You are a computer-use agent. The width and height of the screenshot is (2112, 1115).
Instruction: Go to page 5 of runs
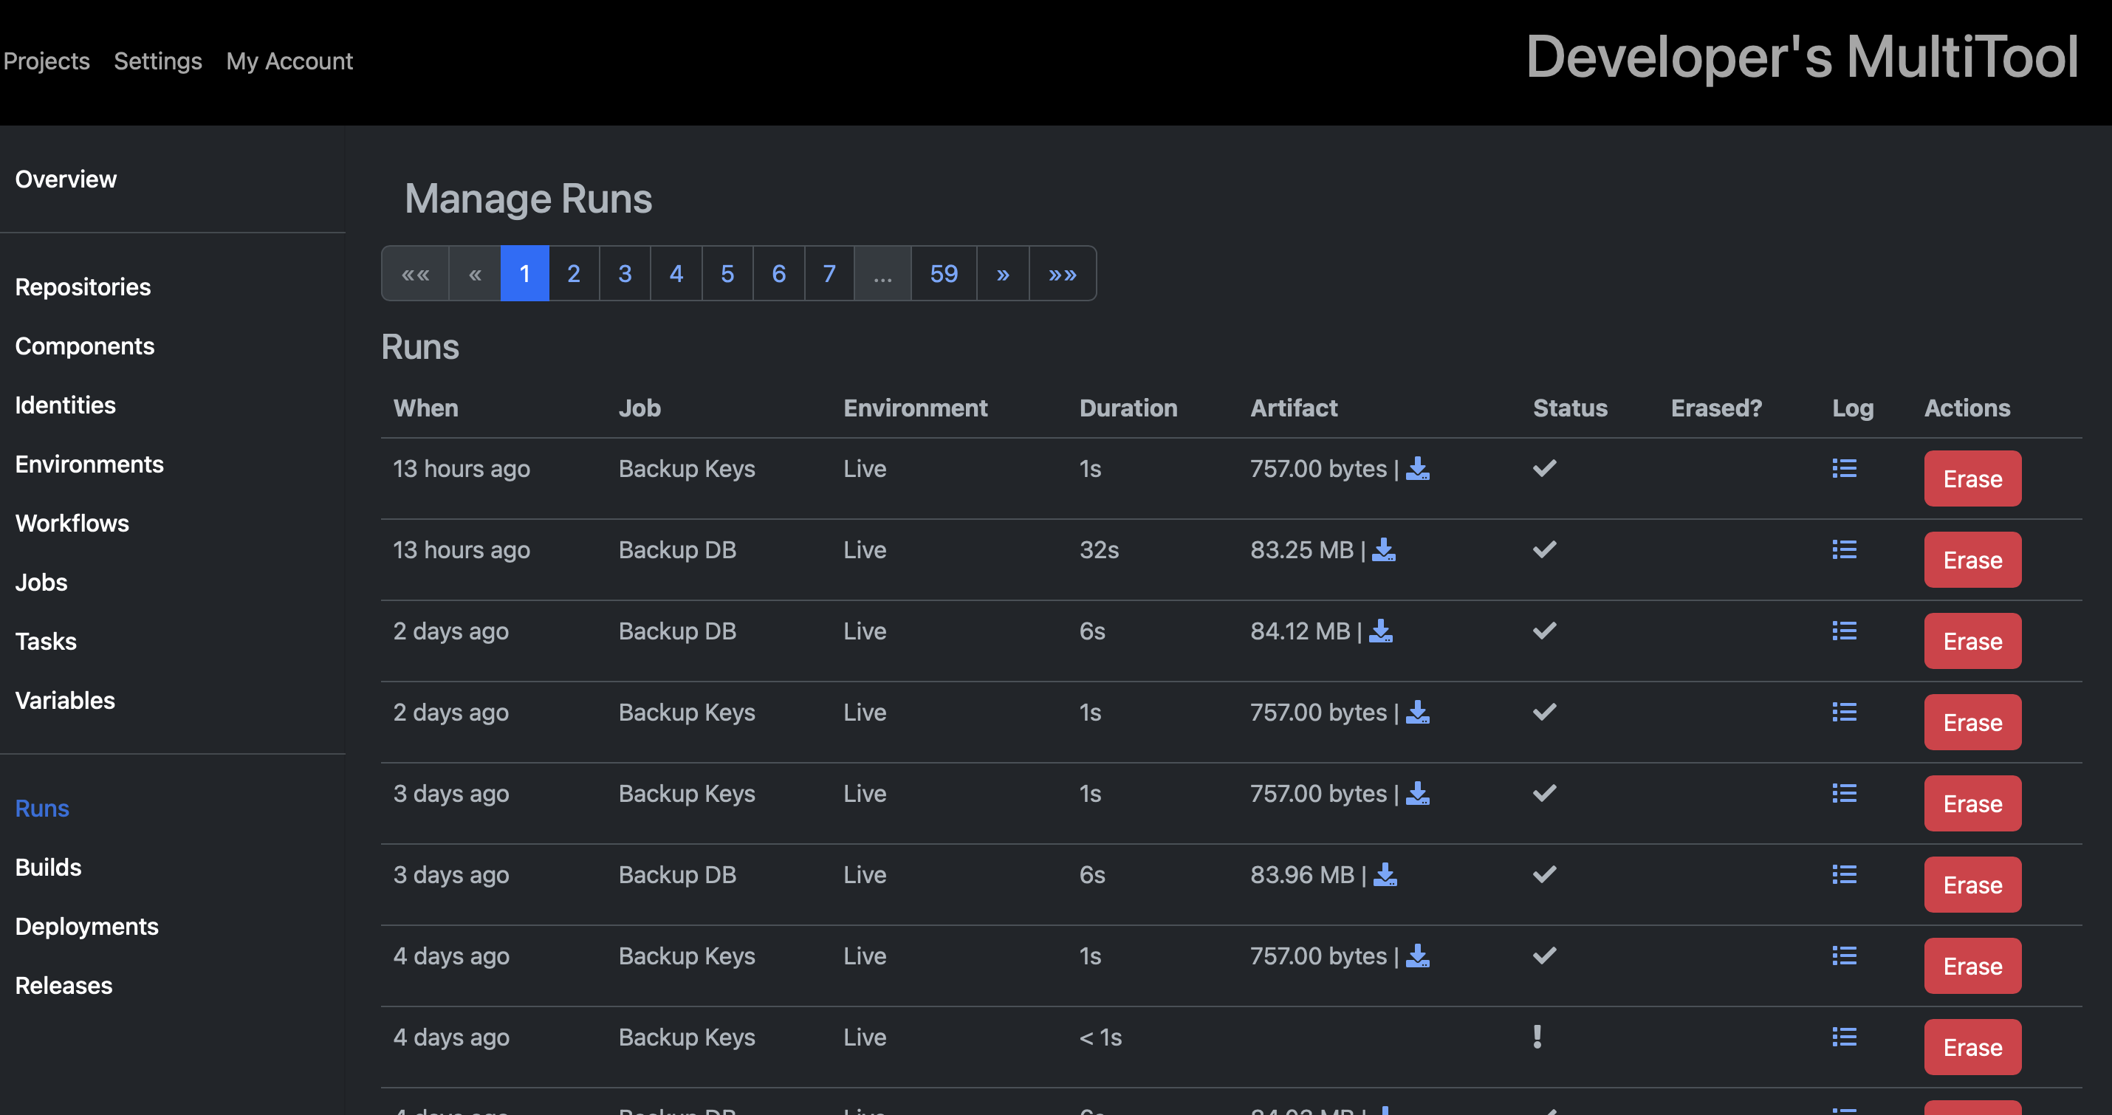click(x=727, y=274)
